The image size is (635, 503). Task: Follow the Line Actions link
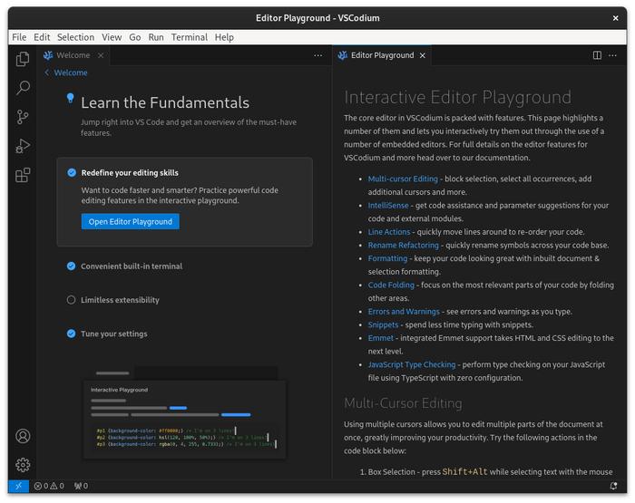click(x=389, y=232)
